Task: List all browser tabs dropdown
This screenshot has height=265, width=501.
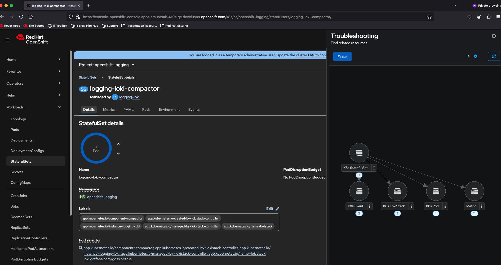Action: 455,6
